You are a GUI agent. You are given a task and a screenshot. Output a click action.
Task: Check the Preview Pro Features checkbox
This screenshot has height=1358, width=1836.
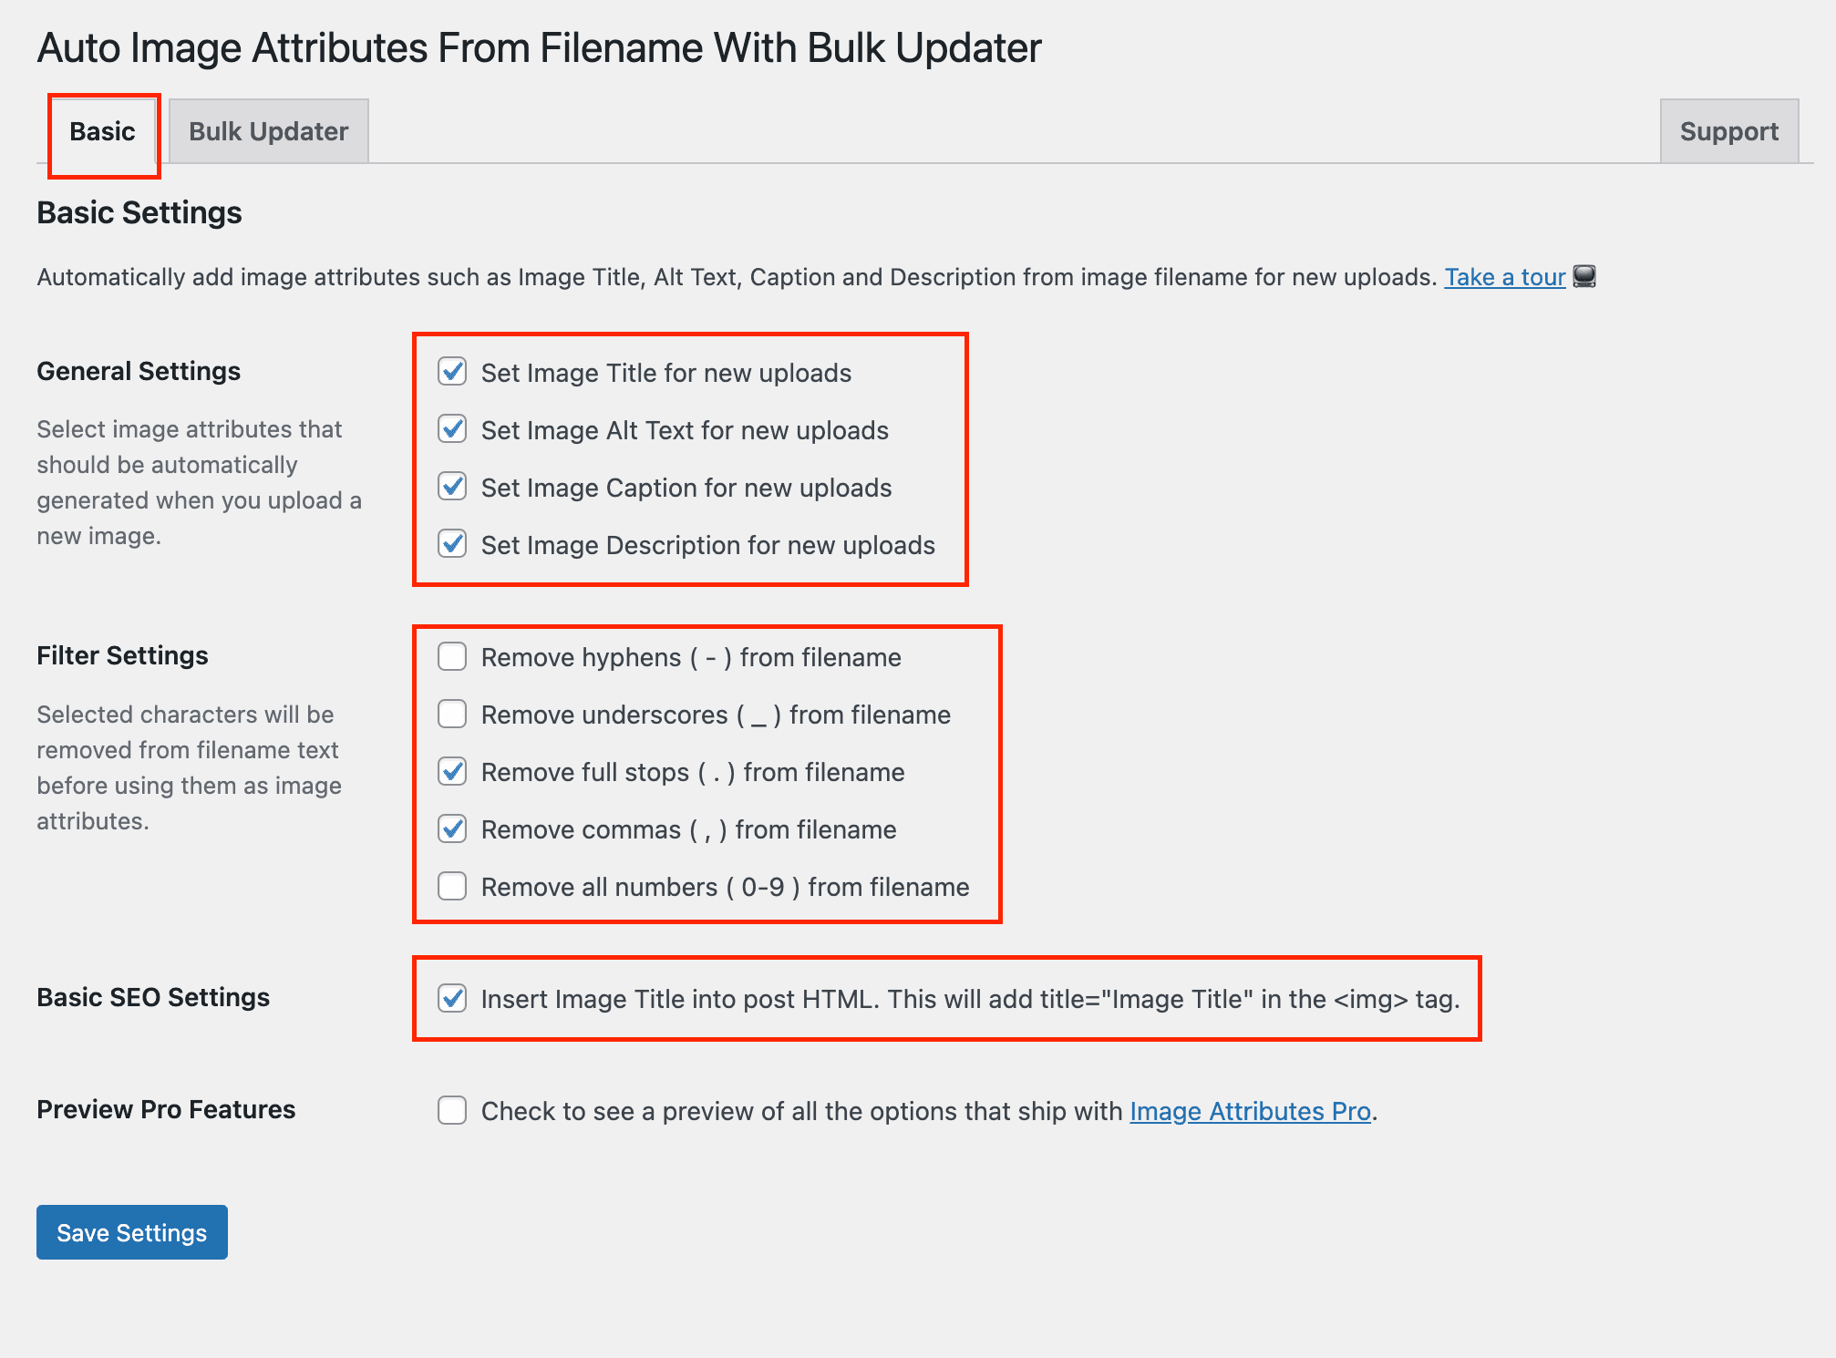pos(452,1110)
